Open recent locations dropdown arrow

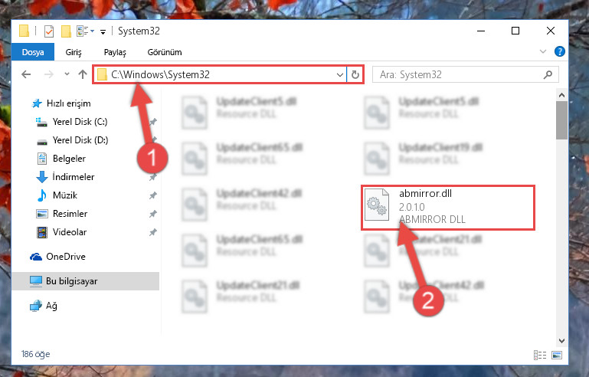[x=67, y=74]
